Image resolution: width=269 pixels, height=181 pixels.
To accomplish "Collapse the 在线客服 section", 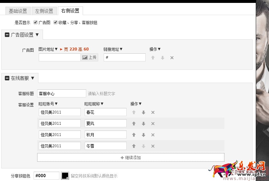I will [x=7, y=78].
